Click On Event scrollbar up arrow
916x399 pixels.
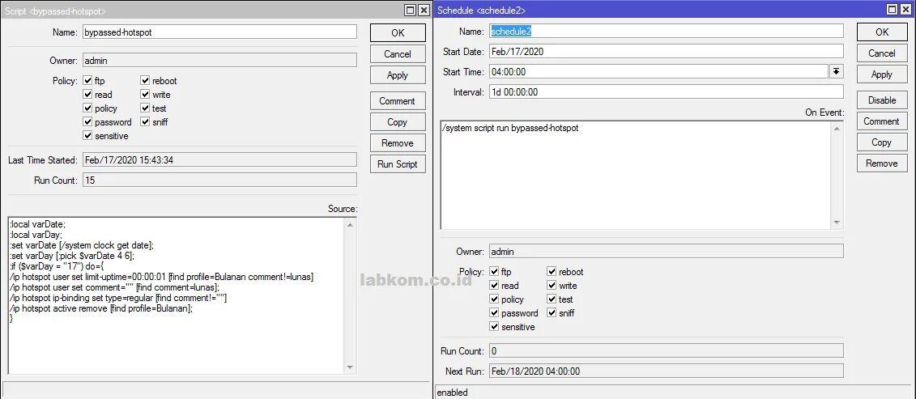(x=837, y=127)
